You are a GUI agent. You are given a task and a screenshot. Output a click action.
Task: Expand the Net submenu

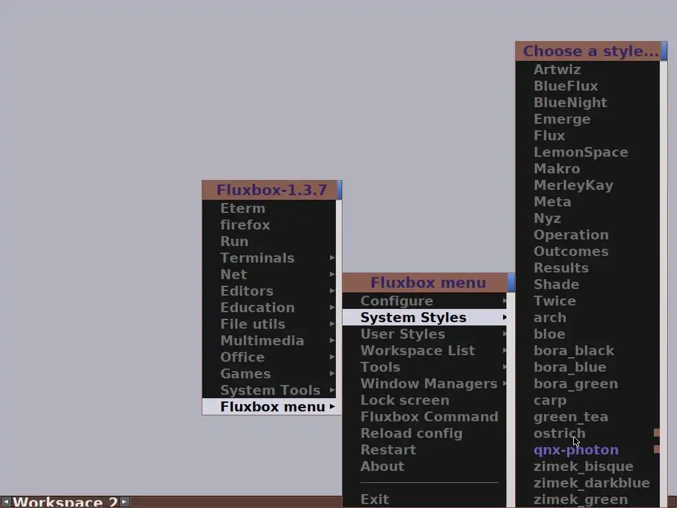click(269, 275)
